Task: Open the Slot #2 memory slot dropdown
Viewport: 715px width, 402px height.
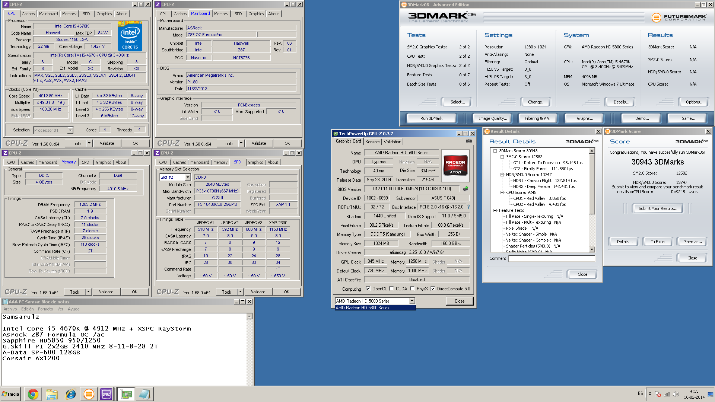Action: [188, 177]
